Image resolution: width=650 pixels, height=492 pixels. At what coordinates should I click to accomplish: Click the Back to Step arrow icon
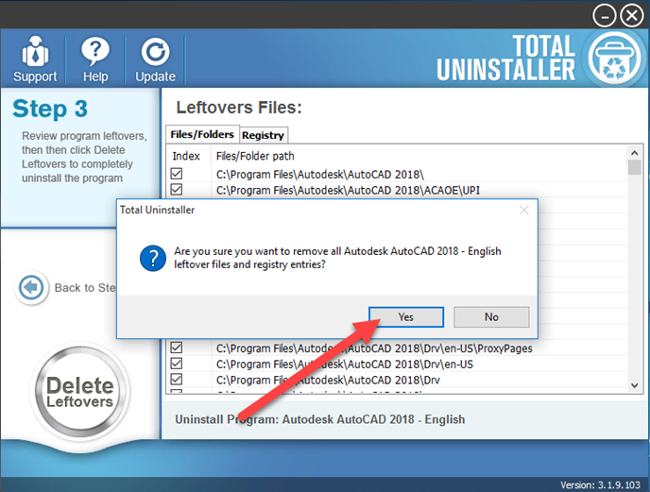(31, 287)
